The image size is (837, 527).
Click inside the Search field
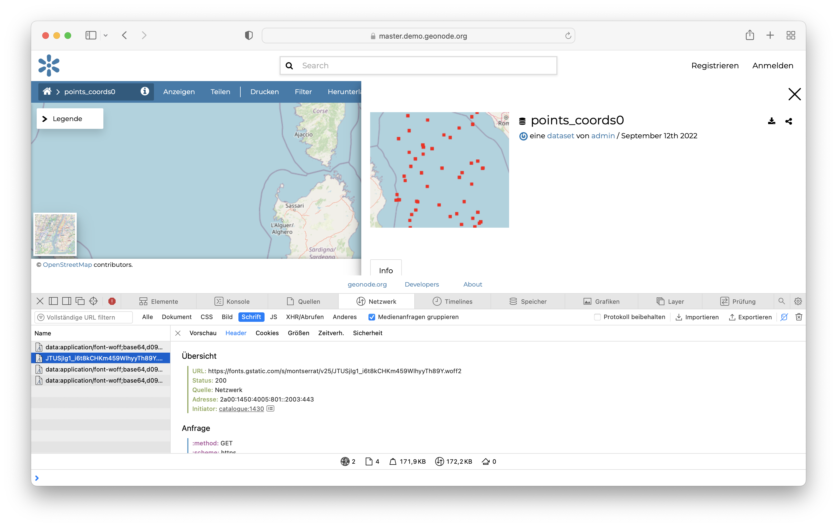(417, 65)
